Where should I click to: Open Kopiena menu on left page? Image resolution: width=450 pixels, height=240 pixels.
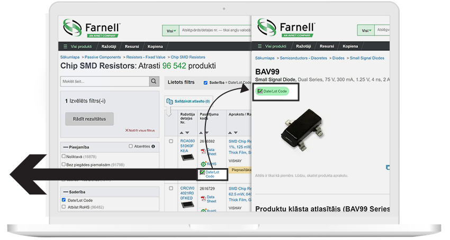coord(155,47)
